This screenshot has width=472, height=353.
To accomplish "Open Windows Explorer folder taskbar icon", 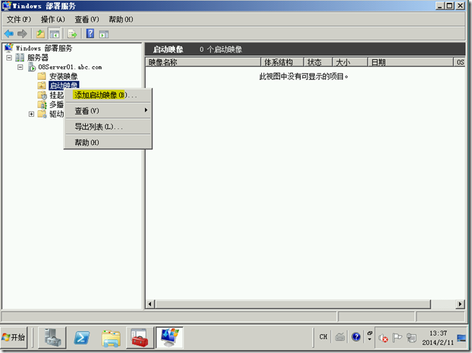I will pos(111,338).
